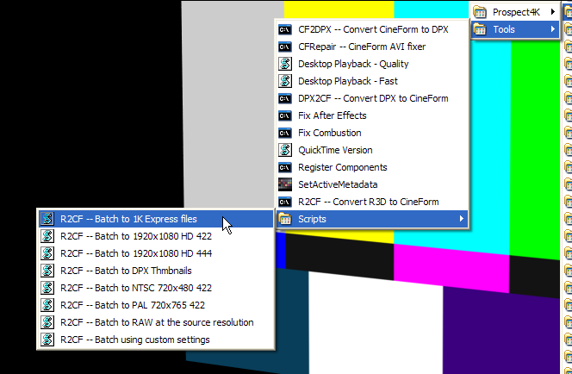Choose Desktop Playback - Quality

click(x=372, y=64)
